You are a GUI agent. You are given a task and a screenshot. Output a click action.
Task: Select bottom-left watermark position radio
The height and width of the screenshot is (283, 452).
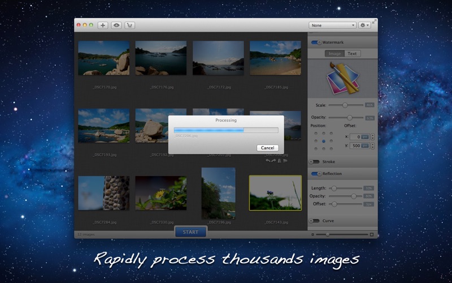click(x=316, y=149)
